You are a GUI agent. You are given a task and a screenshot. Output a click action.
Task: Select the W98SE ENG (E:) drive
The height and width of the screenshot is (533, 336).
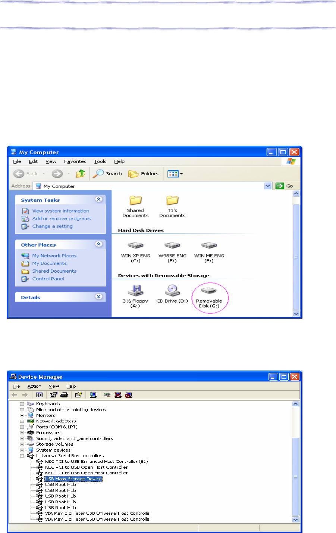click(x=172, y=252)
